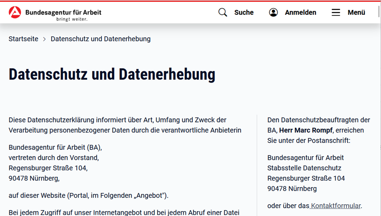Click the page heading Datenschutz und Datenerhebung
This screenshot has height=216, width=381.
tap(112, 74)
